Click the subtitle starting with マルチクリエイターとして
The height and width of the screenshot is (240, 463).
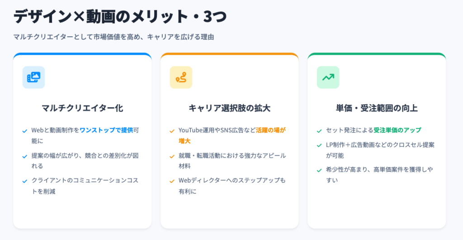pyautogui.click(x=113, y=37)
